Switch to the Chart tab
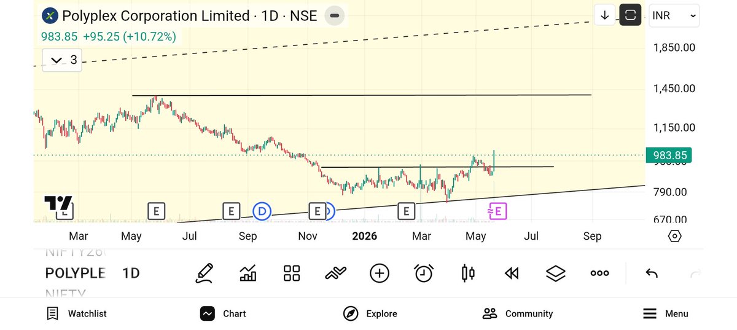 pyautogui.click(x=223, y=313)
